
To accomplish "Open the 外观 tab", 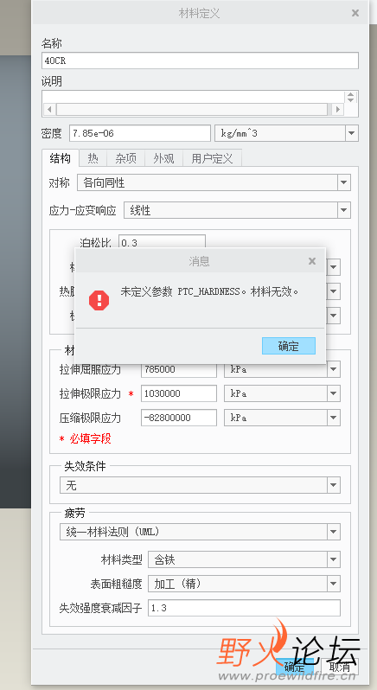I will point(163,158).
